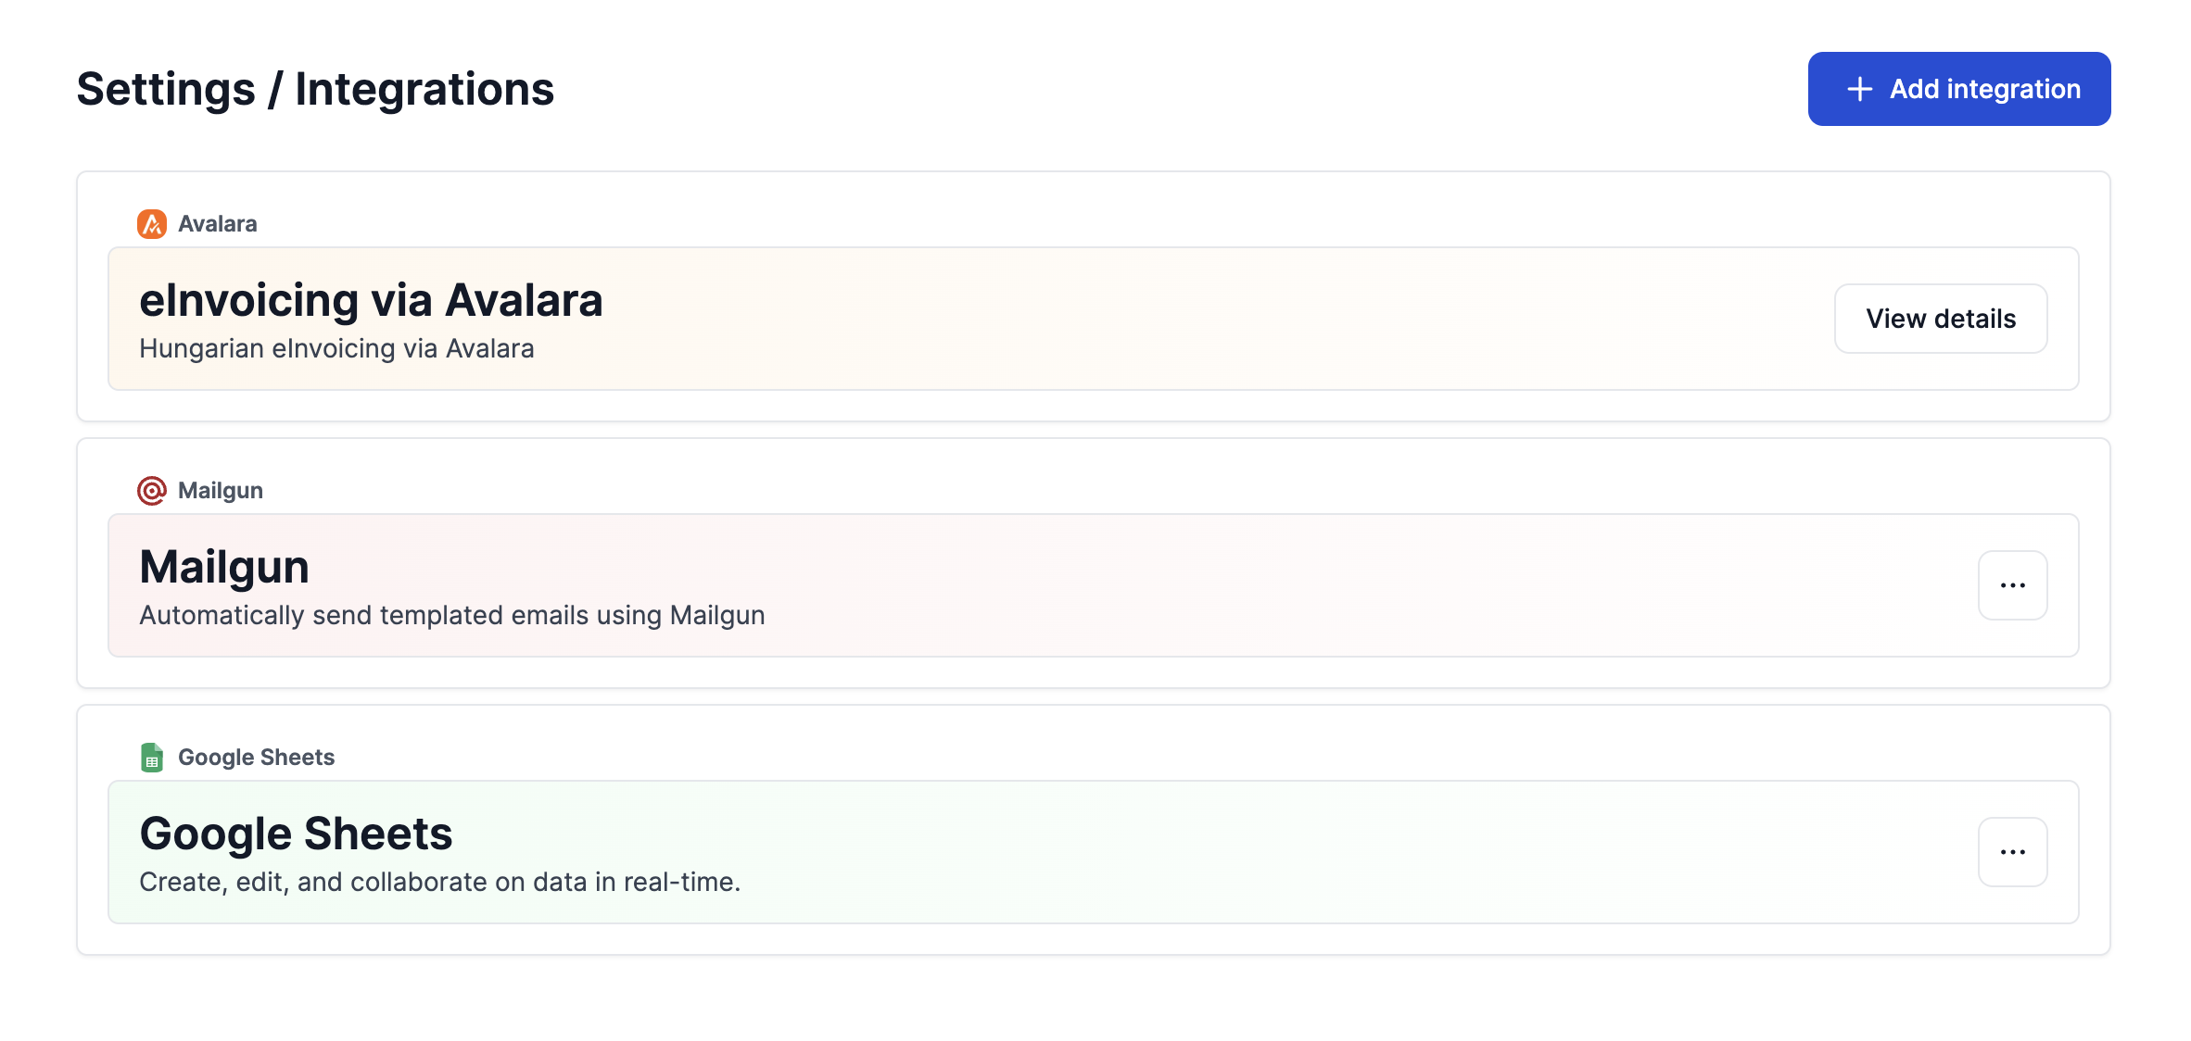
Task: Click the Mailgun card heading
Action: point(224,567)
